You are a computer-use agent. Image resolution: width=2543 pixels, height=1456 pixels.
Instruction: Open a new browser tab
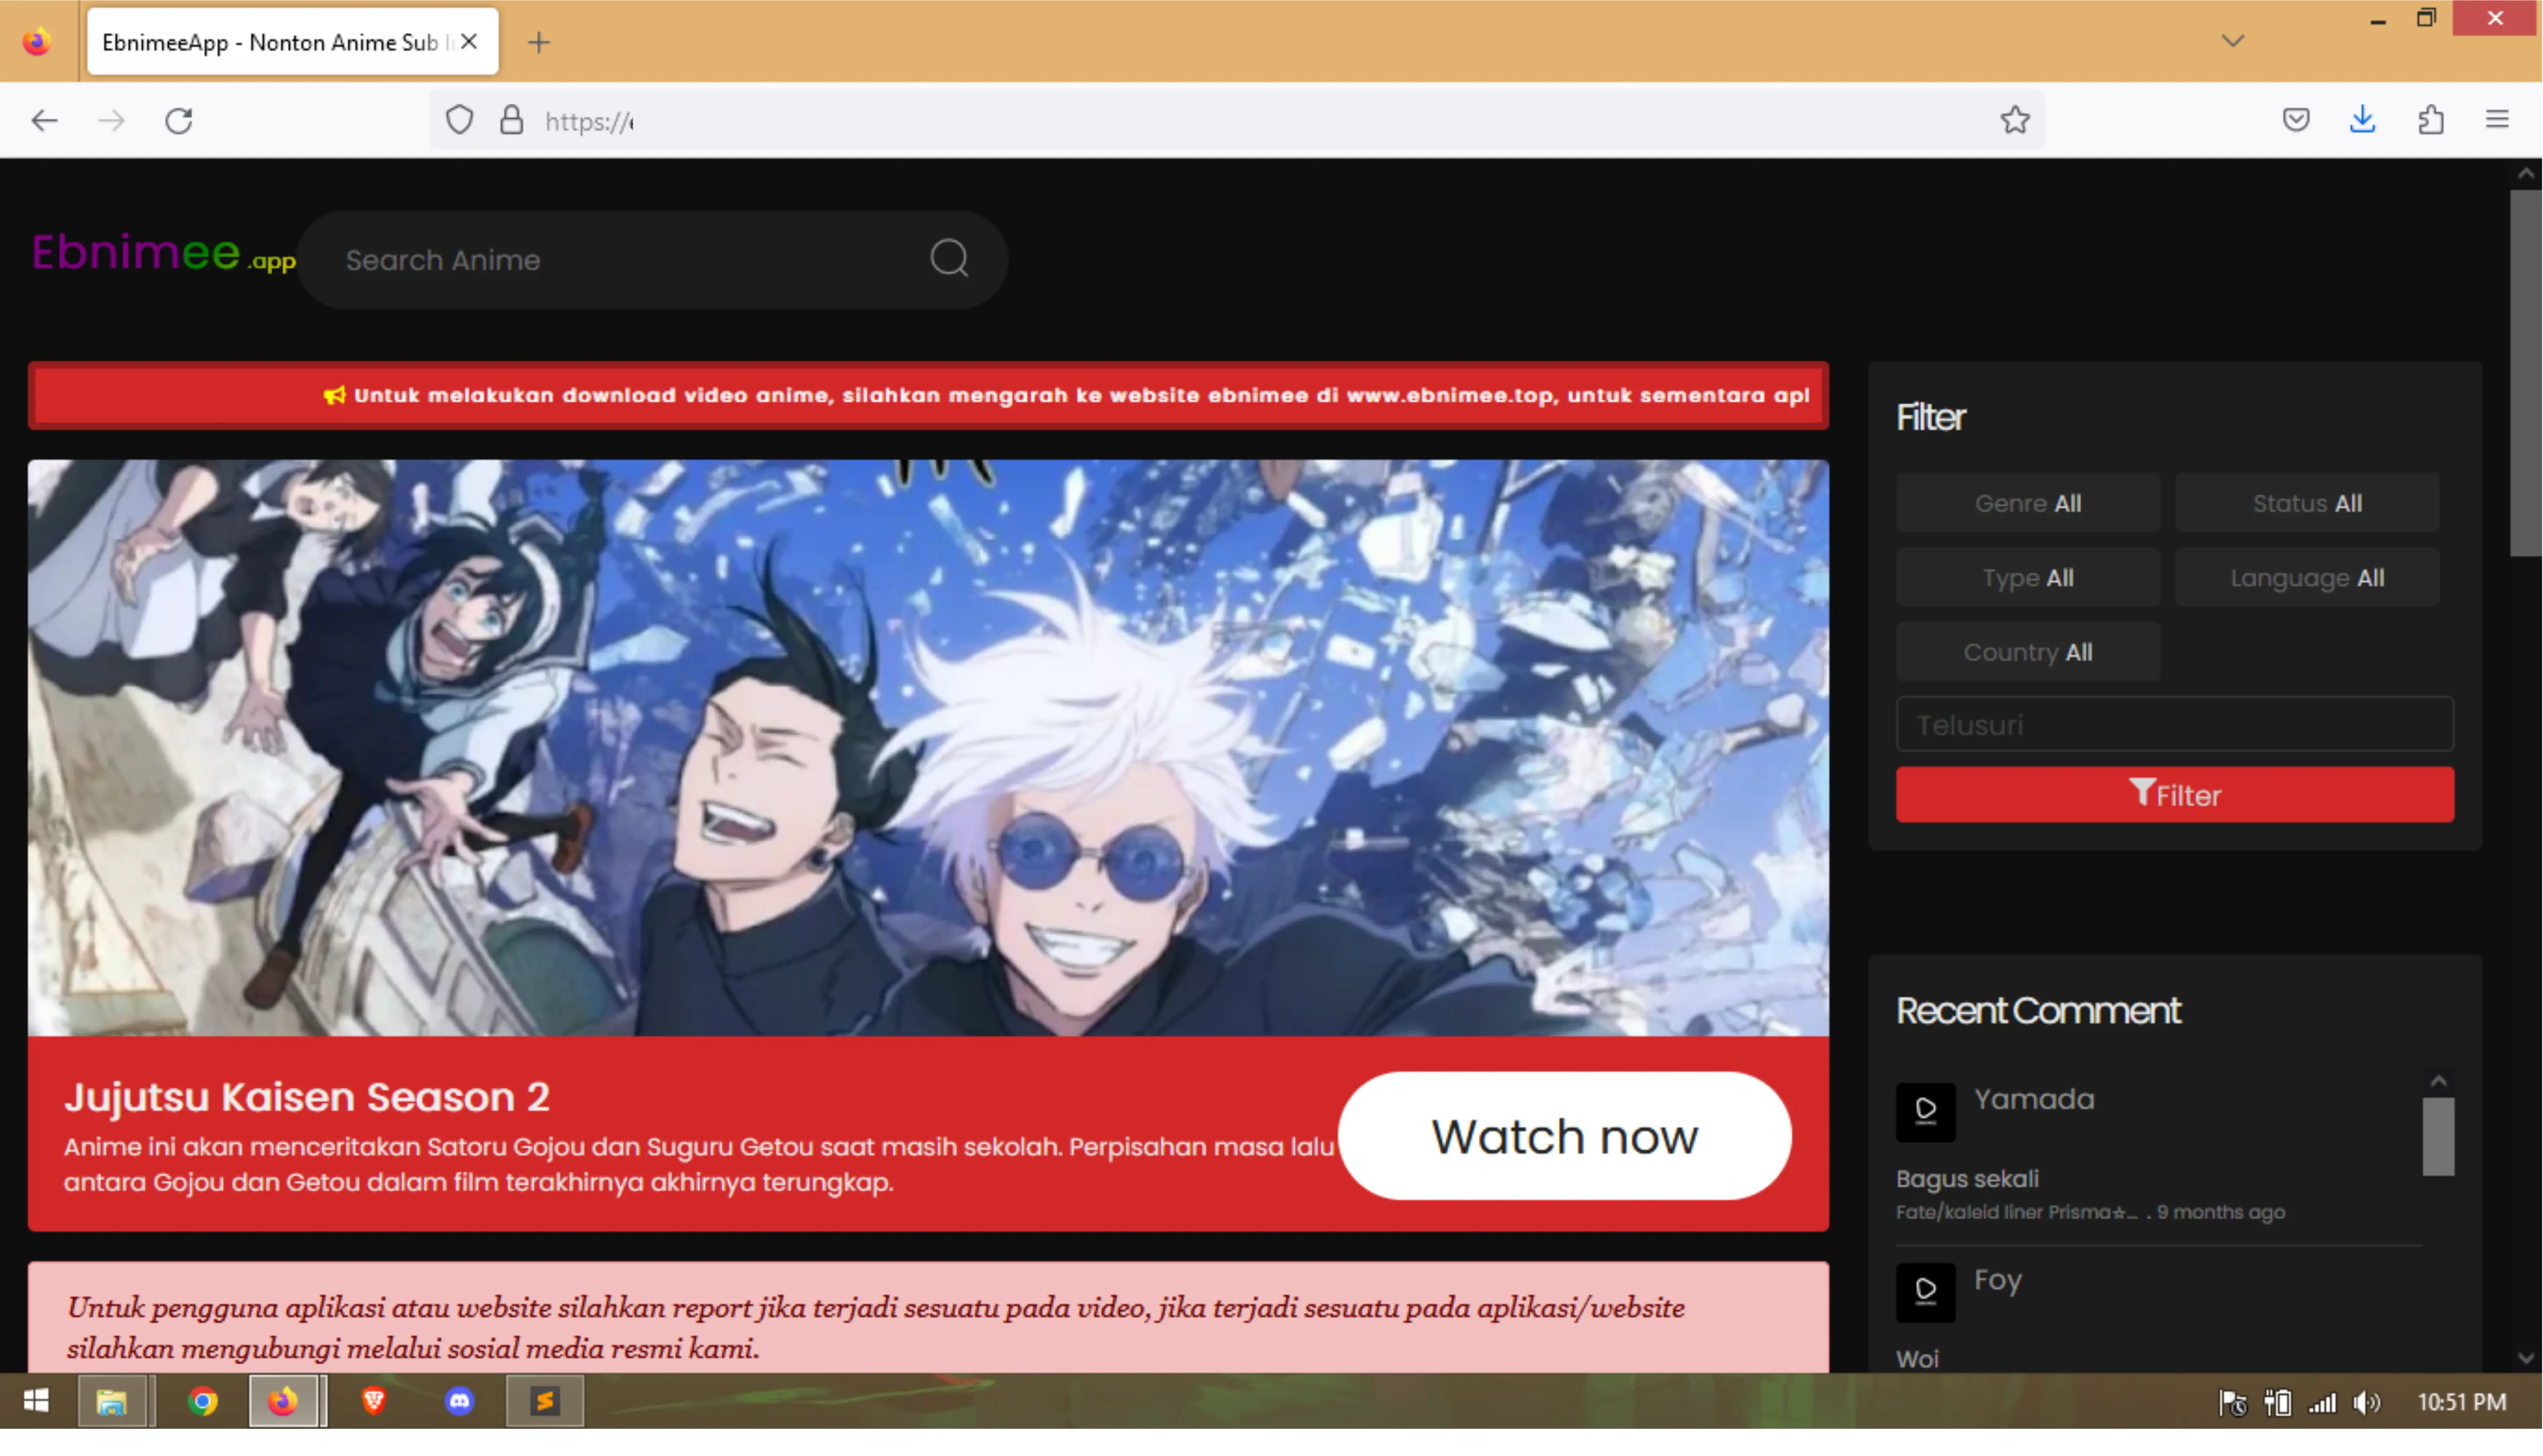tap(539, 42)
